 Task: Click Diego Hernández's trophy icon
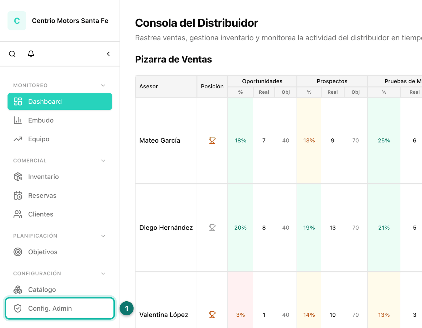(212, 227)
